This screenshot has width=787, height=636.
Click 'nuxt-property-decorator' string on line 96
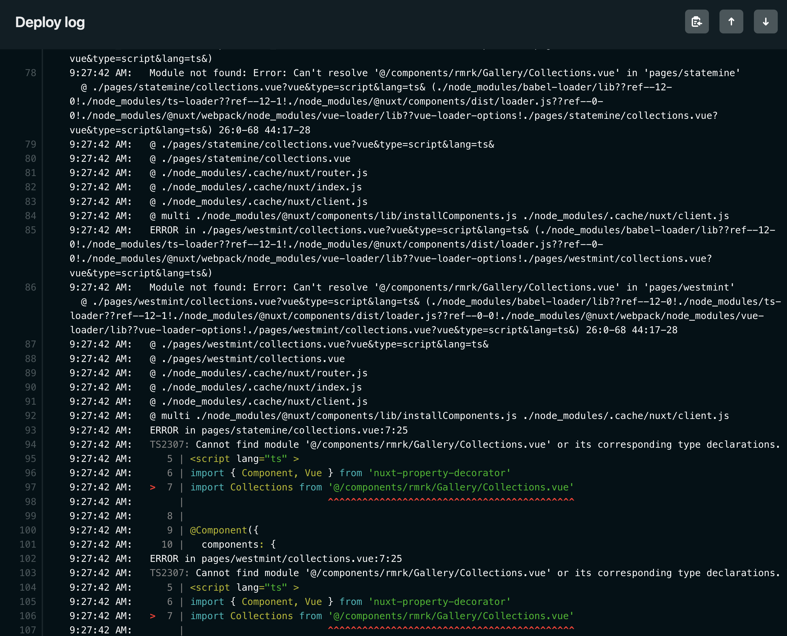(439, 473)
